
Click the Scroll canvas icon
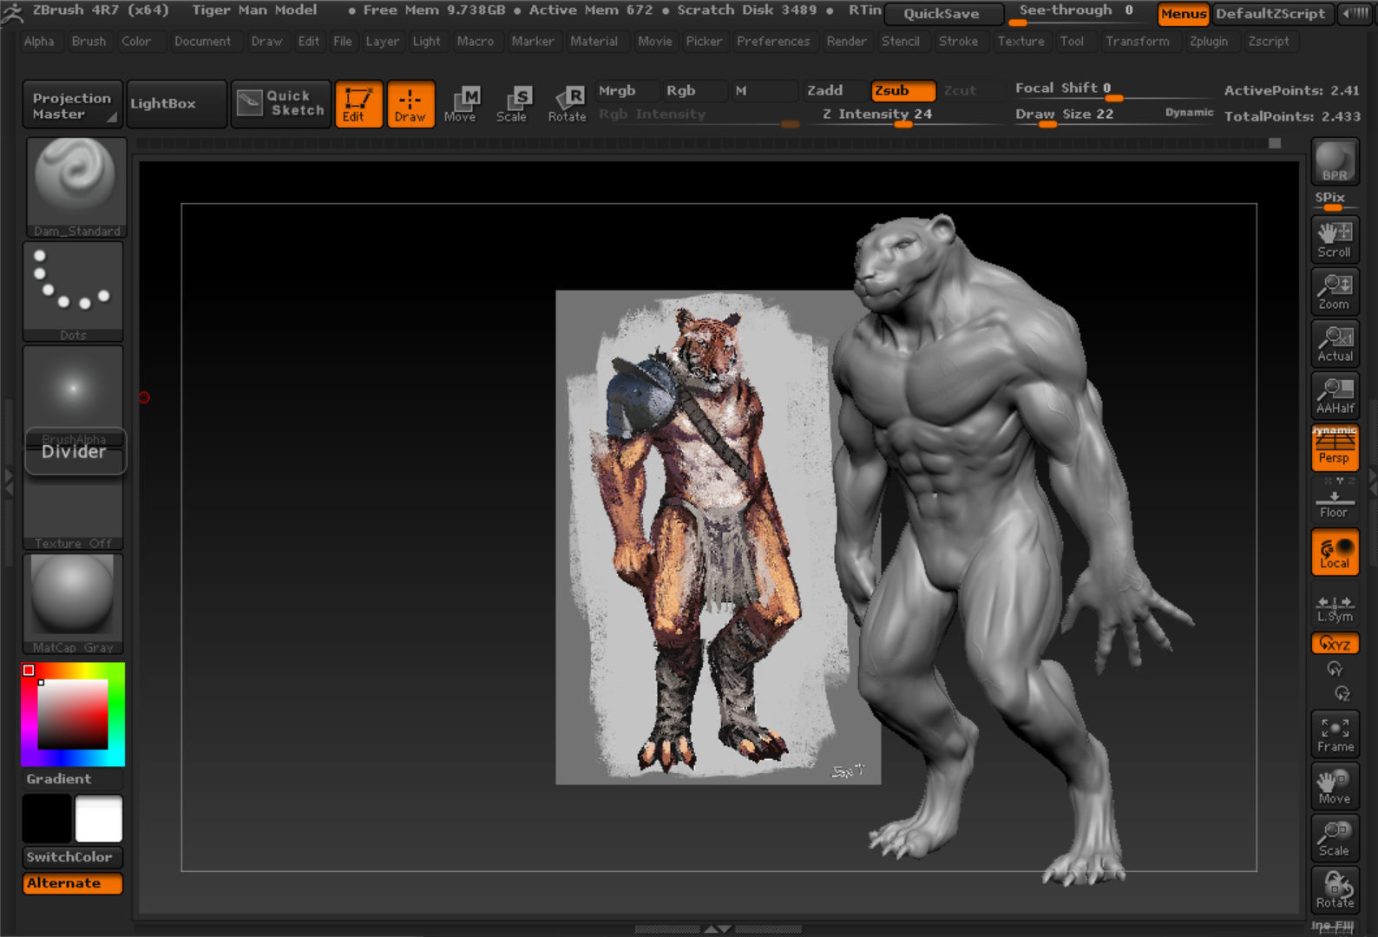(x=1335, y=239)
